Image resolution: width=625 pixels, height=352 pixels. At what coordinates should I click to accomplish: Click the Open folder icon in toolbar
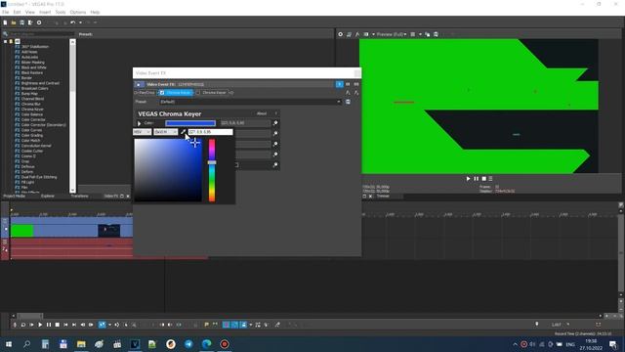(x=14, y=22)
